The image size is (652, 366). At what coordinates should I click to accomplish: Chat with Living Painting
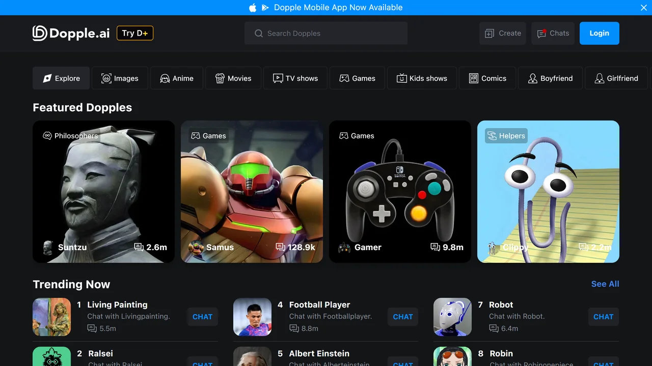[202, 317]
